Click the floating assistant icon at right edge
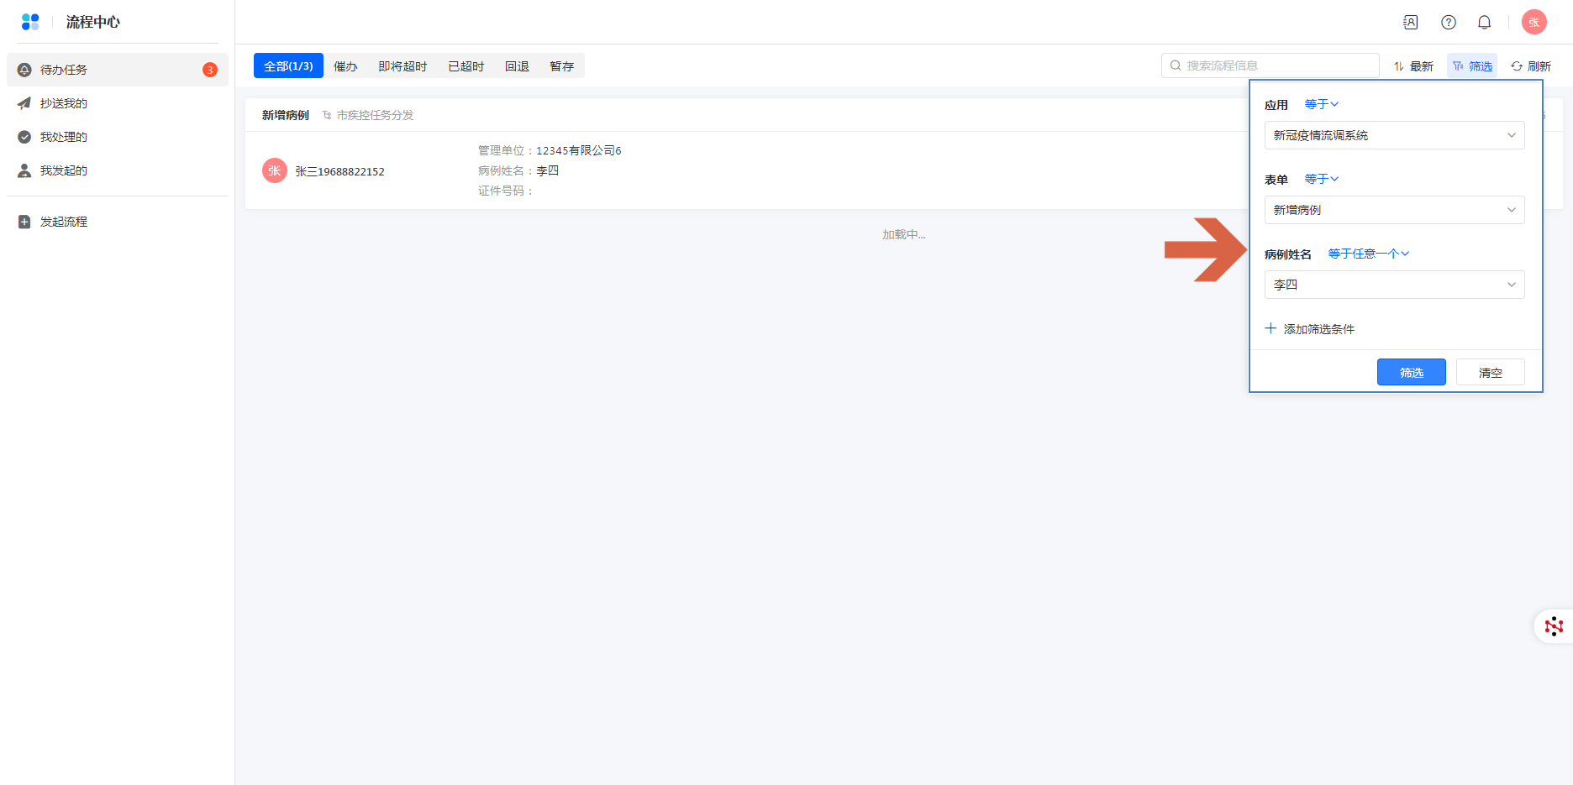The height and width of the screenshot is (785, 1573). [x=1554, y=626]
